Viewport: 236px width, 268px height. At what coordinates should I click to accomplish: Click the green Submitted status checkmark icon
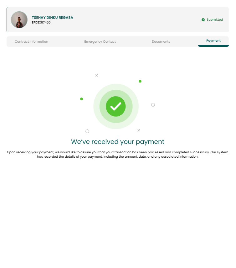tap(203, 20)
